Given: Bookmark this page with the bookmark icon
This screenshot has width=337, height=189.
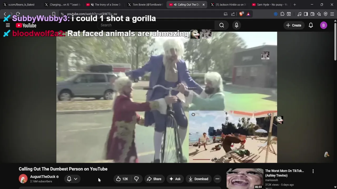Looking at the screenshot, I should [x=54, y=14].
